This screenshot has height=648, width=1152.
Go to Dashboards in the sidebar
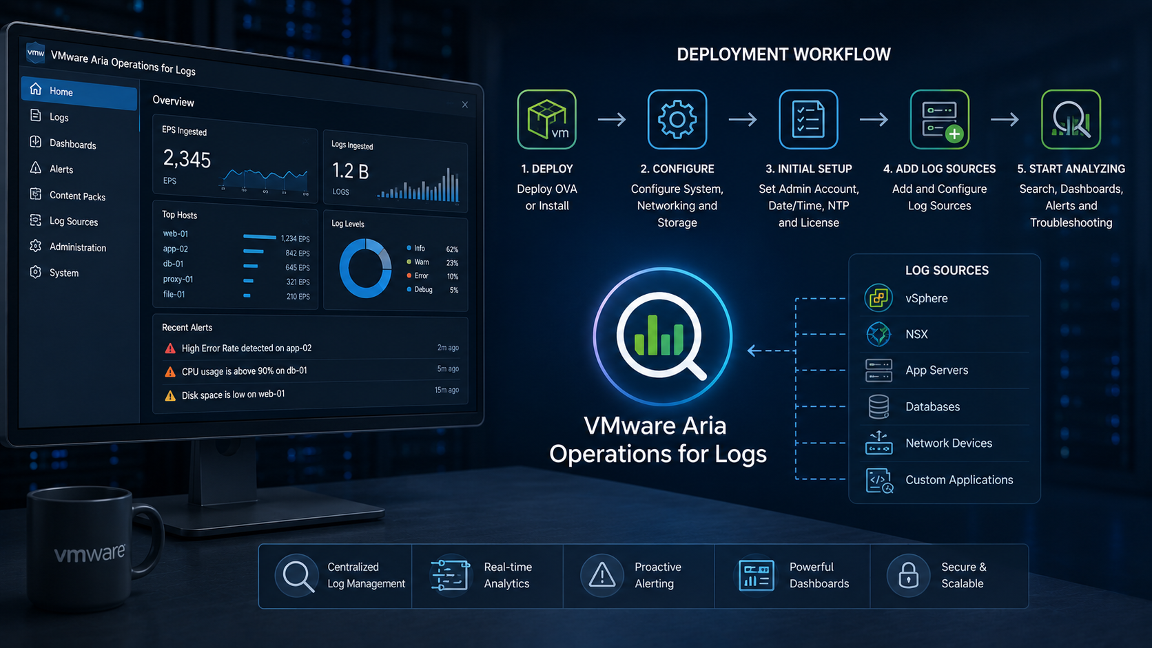click(79, 143)
